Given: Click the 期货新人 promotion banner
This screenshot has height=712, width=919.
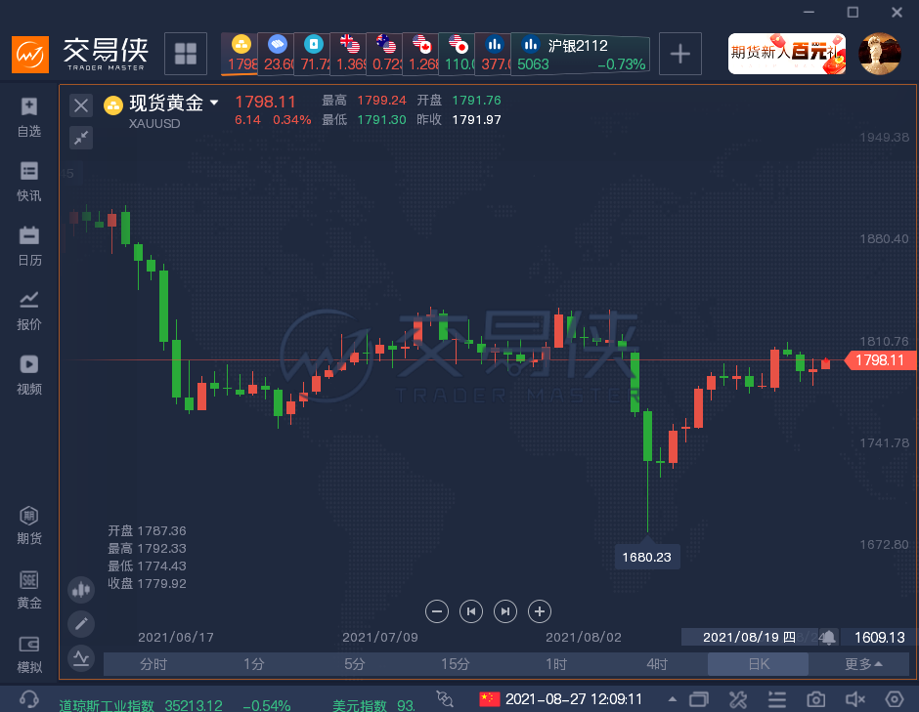Looking at the screenshot, I should click(786, 54).
